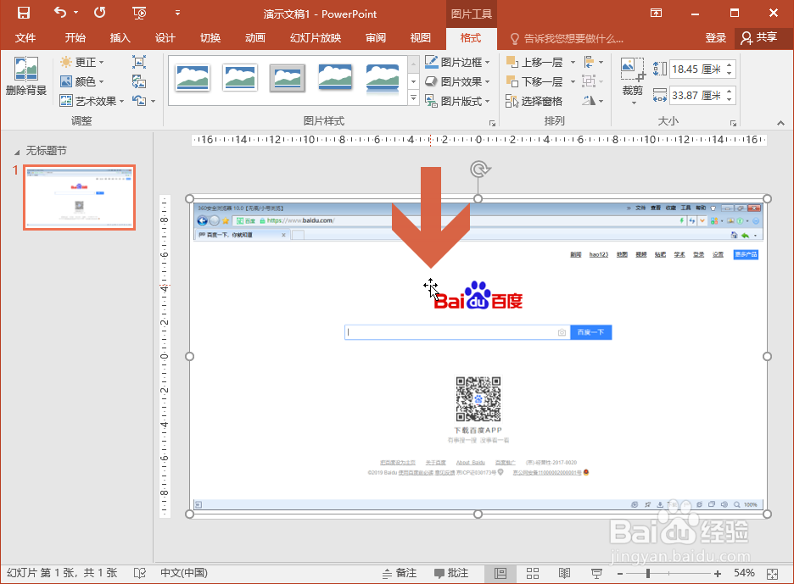Switch to the 设计 tab
The height and width of the screenshot is (584, 794).
coord(165,38)
